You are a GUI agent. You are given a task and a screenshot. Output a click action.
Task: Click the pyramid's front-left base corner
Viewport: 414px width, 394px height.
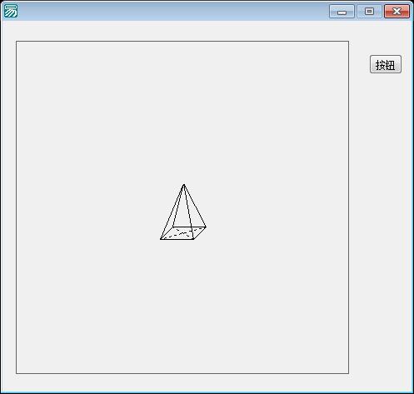pyautogui.click(x=161, y=239)
